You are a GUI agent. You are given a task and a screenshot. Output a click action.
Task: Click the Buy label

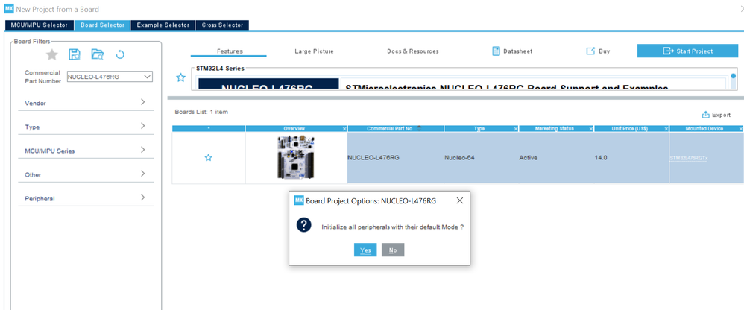604,51
